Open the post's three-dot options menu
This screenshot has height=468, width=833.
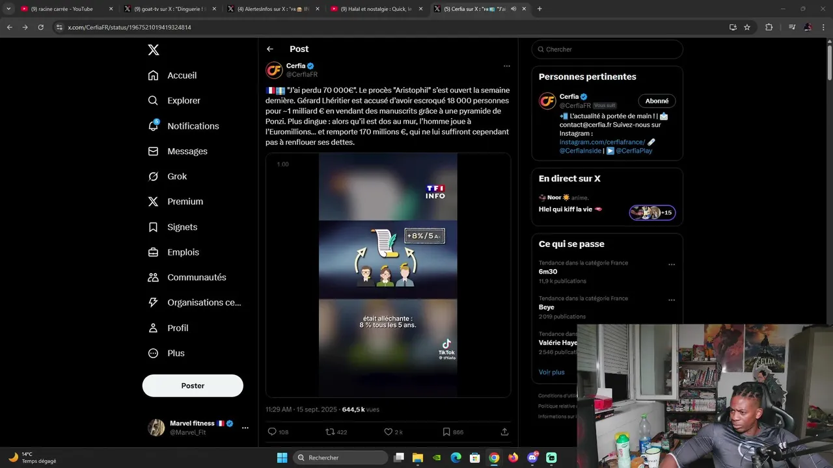tap(506, 66)
